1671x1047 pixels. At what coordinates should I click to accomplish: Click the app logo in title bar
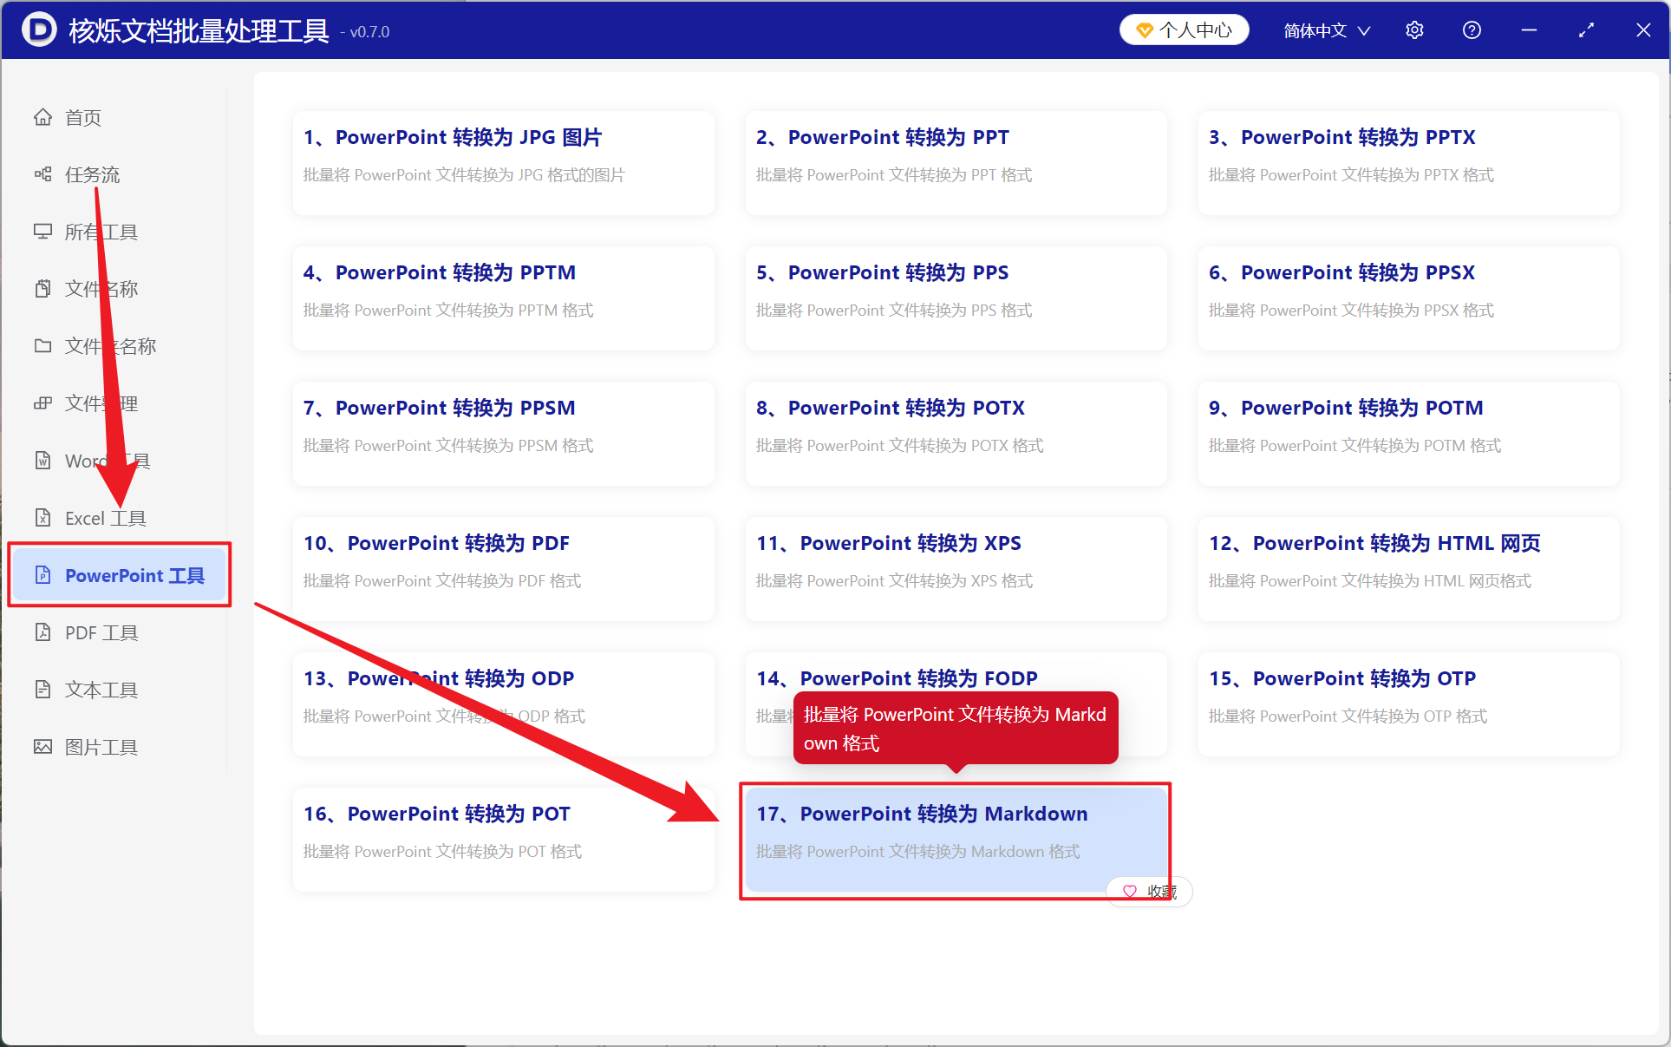(39, 30)
